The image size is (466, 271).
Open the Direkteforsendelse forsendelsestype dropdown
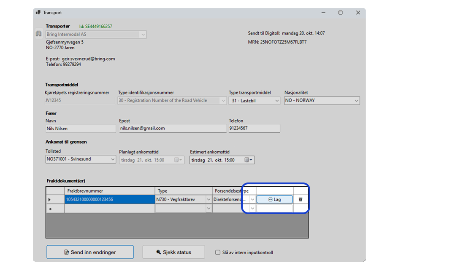pos(252,199)
